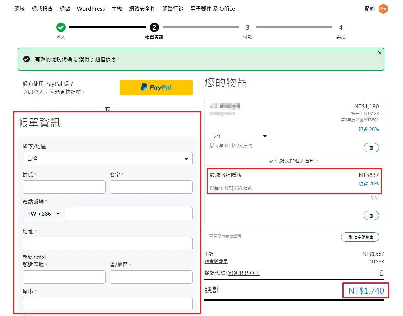The image size is (403, 316).
Task: Open the 電子郵件 及 Office menu
Action: (213, 9)
